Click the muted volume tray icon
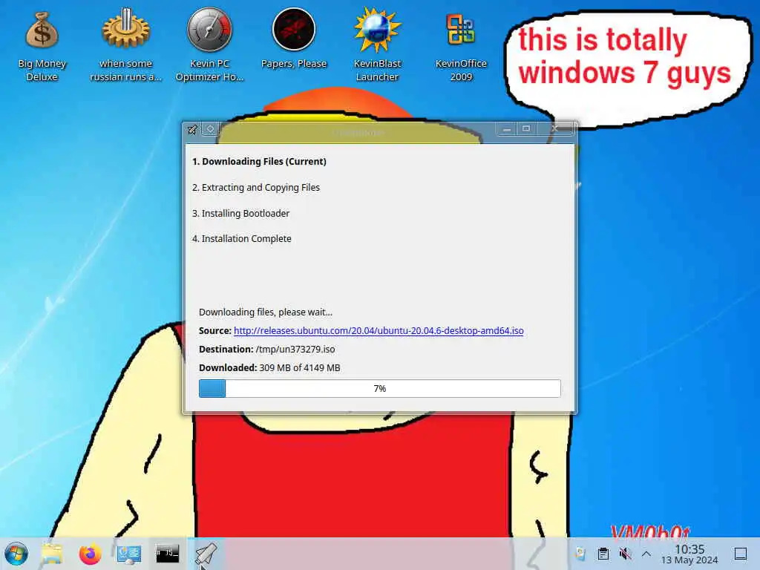The height and width of the screenshot is (570, 760). [x=625, y=554]
